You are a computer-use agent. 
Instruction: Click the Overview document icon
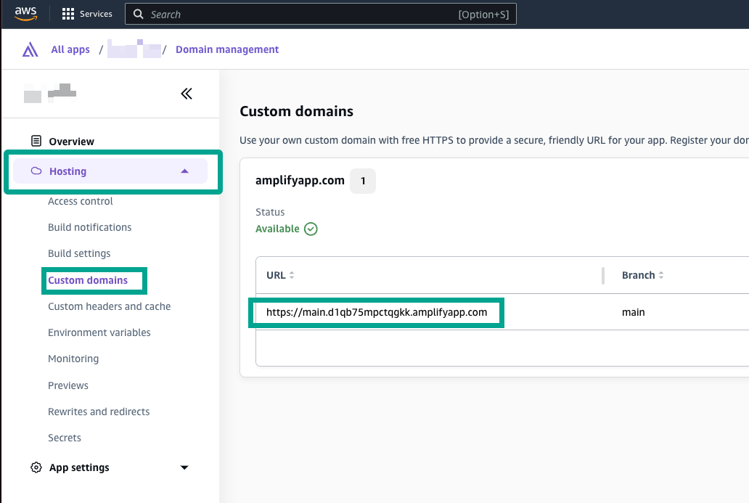[36, 142]
